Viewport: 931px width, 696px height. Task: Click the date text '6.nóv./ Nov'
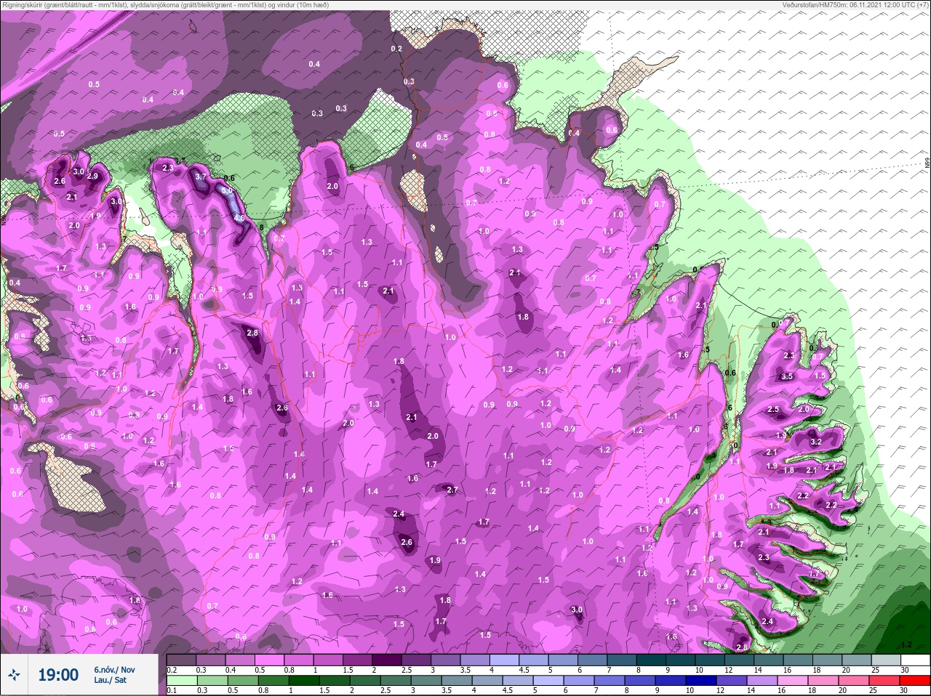click(x=114, y=669)
